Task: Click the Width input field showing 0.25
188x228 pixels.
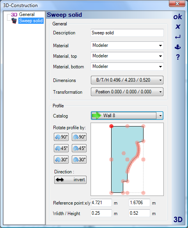Action: click(101, 213)
